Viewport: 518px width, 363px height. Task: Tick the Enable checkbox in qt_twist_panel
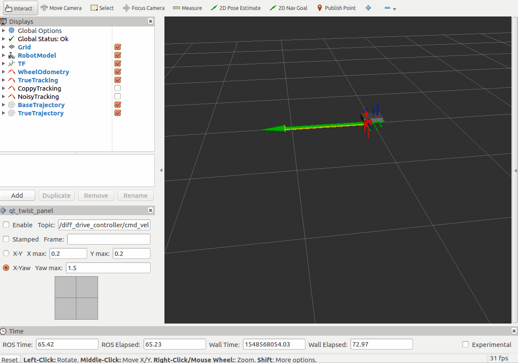click(x=6, y=225)
